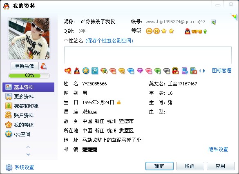Click the birthday cake icon beside 生日

click(118, 103)
